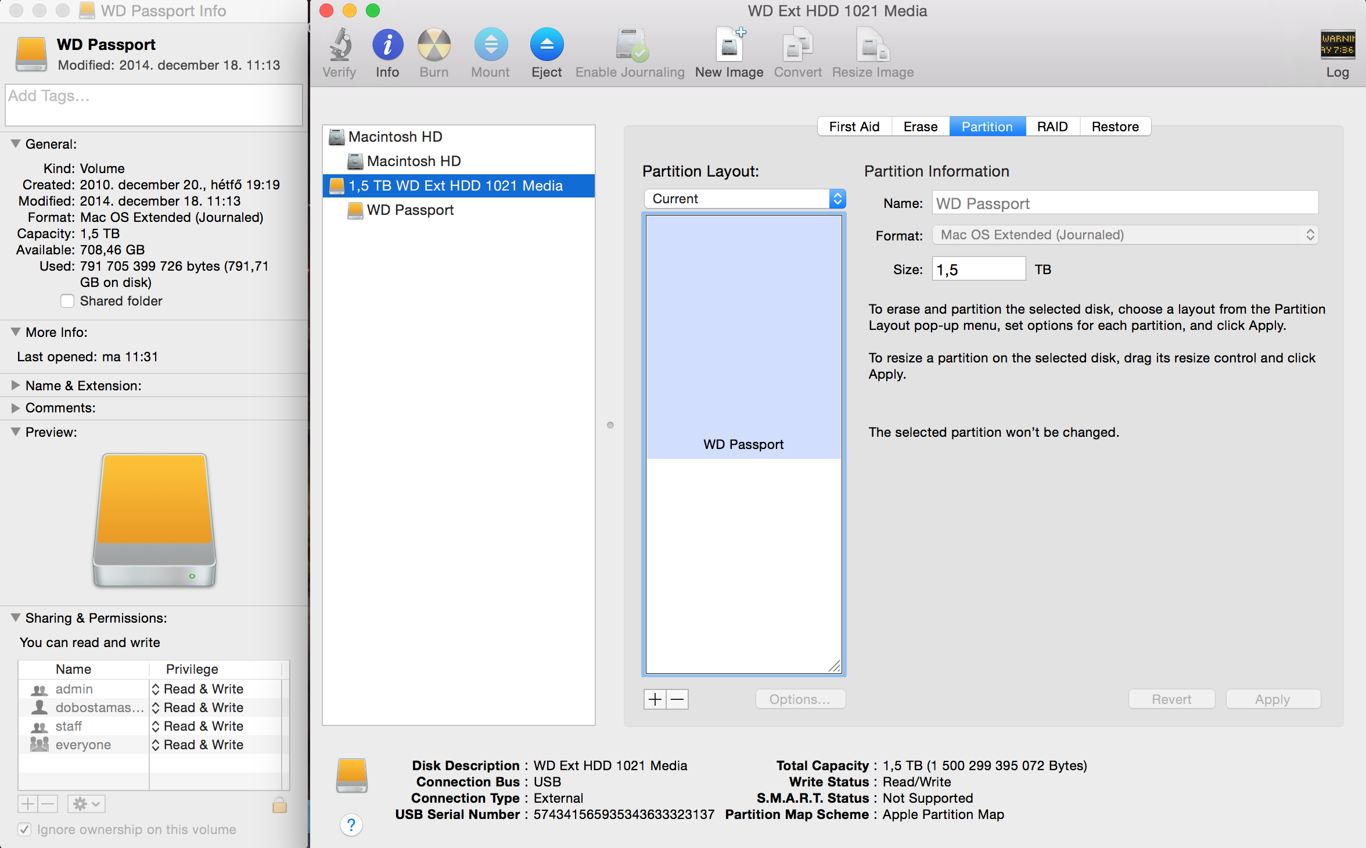This screenshot has height=848, width=1366.
Task: Toggle Ignore ownership on this volume
Action: click(24, 829)
